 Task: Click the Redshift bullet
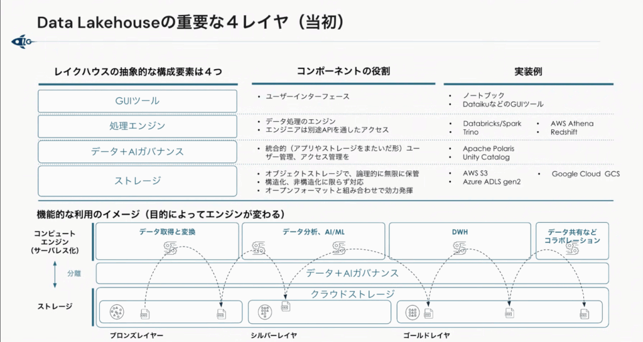(564, 132)
